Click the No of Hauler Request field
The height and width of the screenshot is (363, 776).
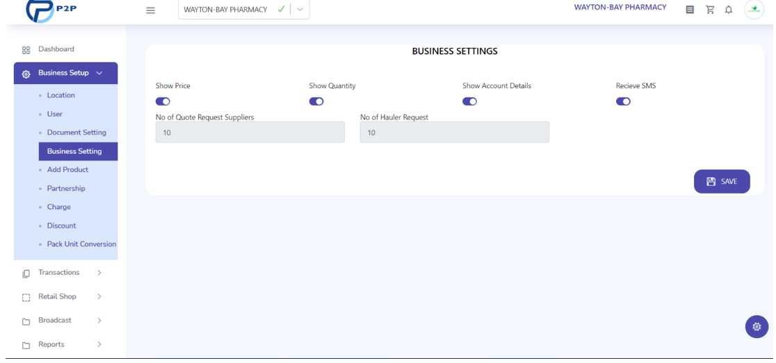(x=454, y=133)
